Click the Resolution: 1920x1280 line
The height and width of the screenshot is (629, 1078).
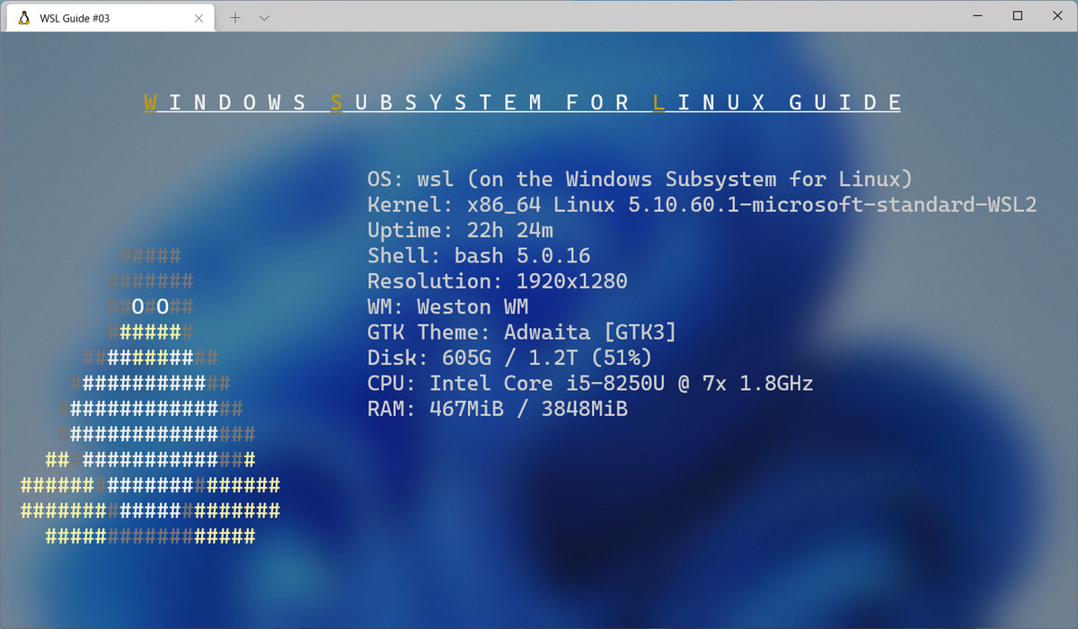point(498,281)
